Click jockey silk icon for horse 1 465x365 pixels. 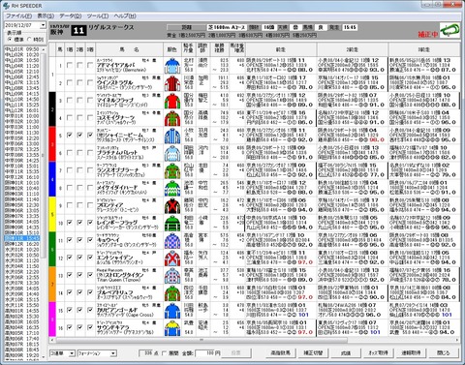coord(172,66)
